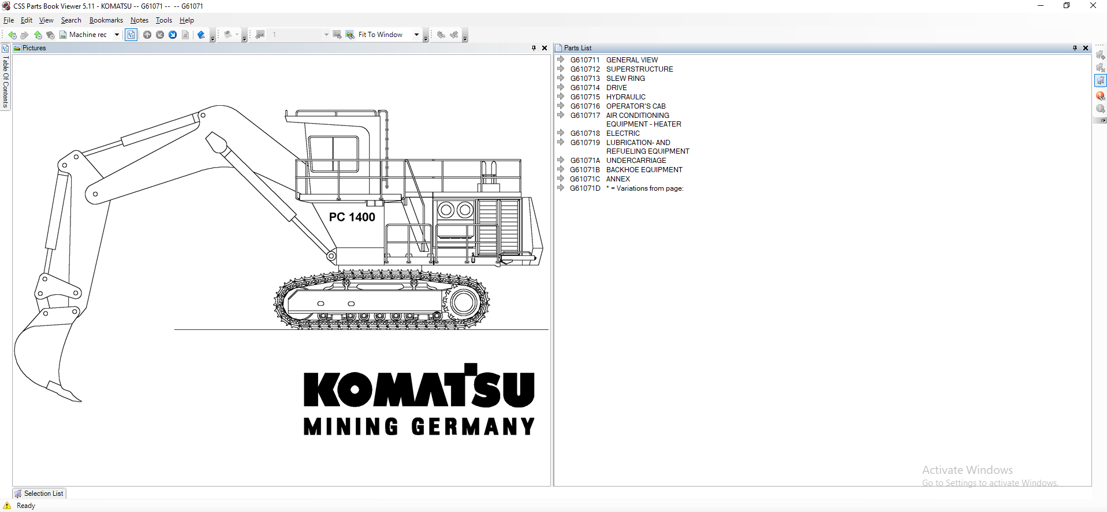Click the arrow beside G610716 OPERATOR'S CAB
Screen dimensions: 1107x512
560,106
